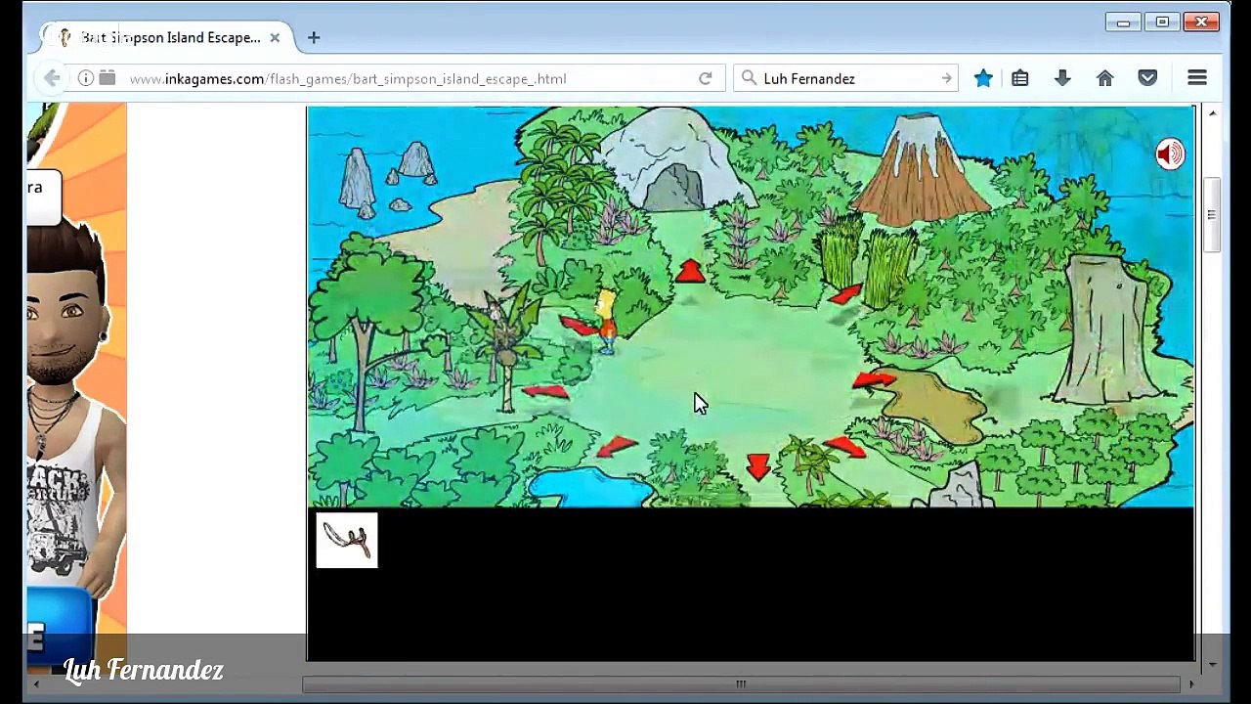Click the red arrow pointing toward the blue pond
The image size is (1251, 704).
[x=617, y=447]
